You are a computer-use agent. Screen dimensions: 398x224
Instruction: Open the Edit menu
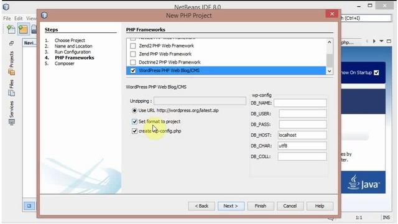(x=18, y=18)
